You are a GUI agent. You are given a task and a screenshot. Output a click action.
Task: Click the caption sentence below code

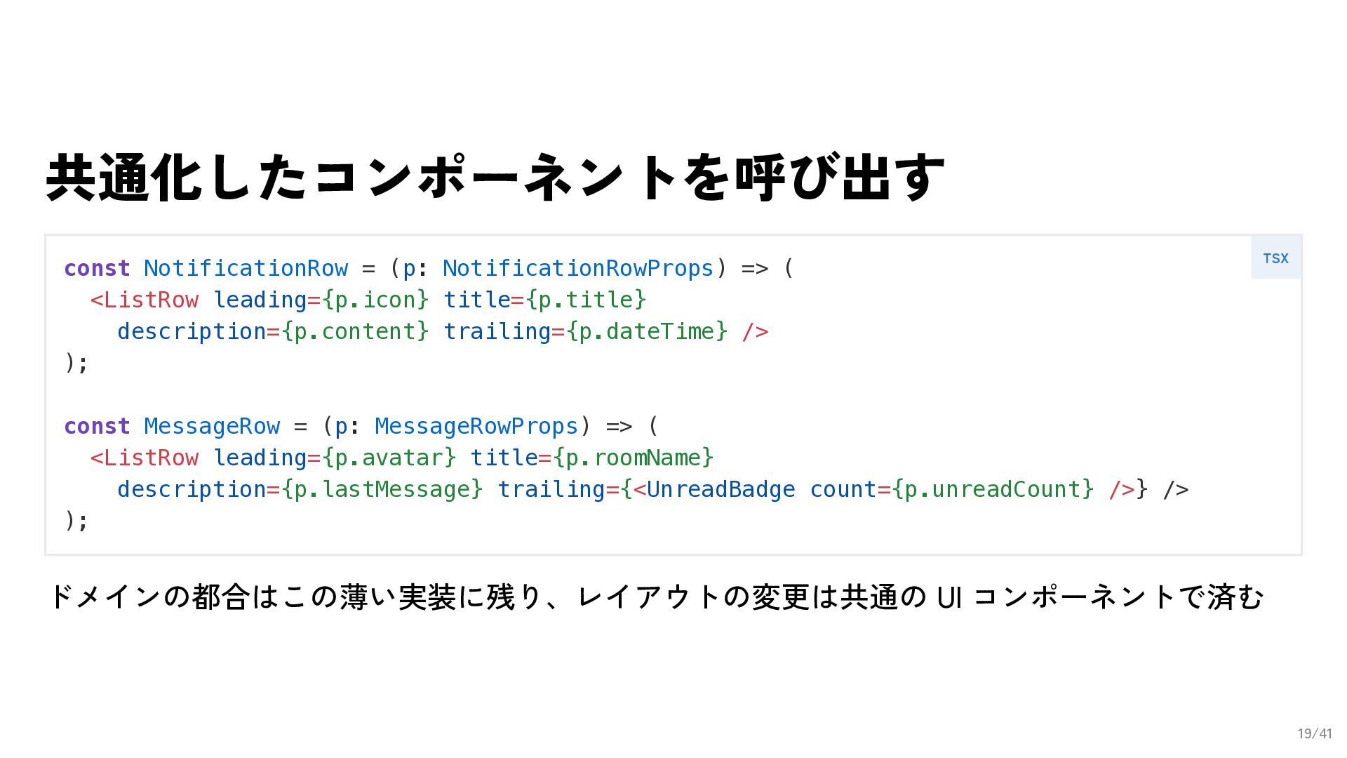(x=656, y=597)
